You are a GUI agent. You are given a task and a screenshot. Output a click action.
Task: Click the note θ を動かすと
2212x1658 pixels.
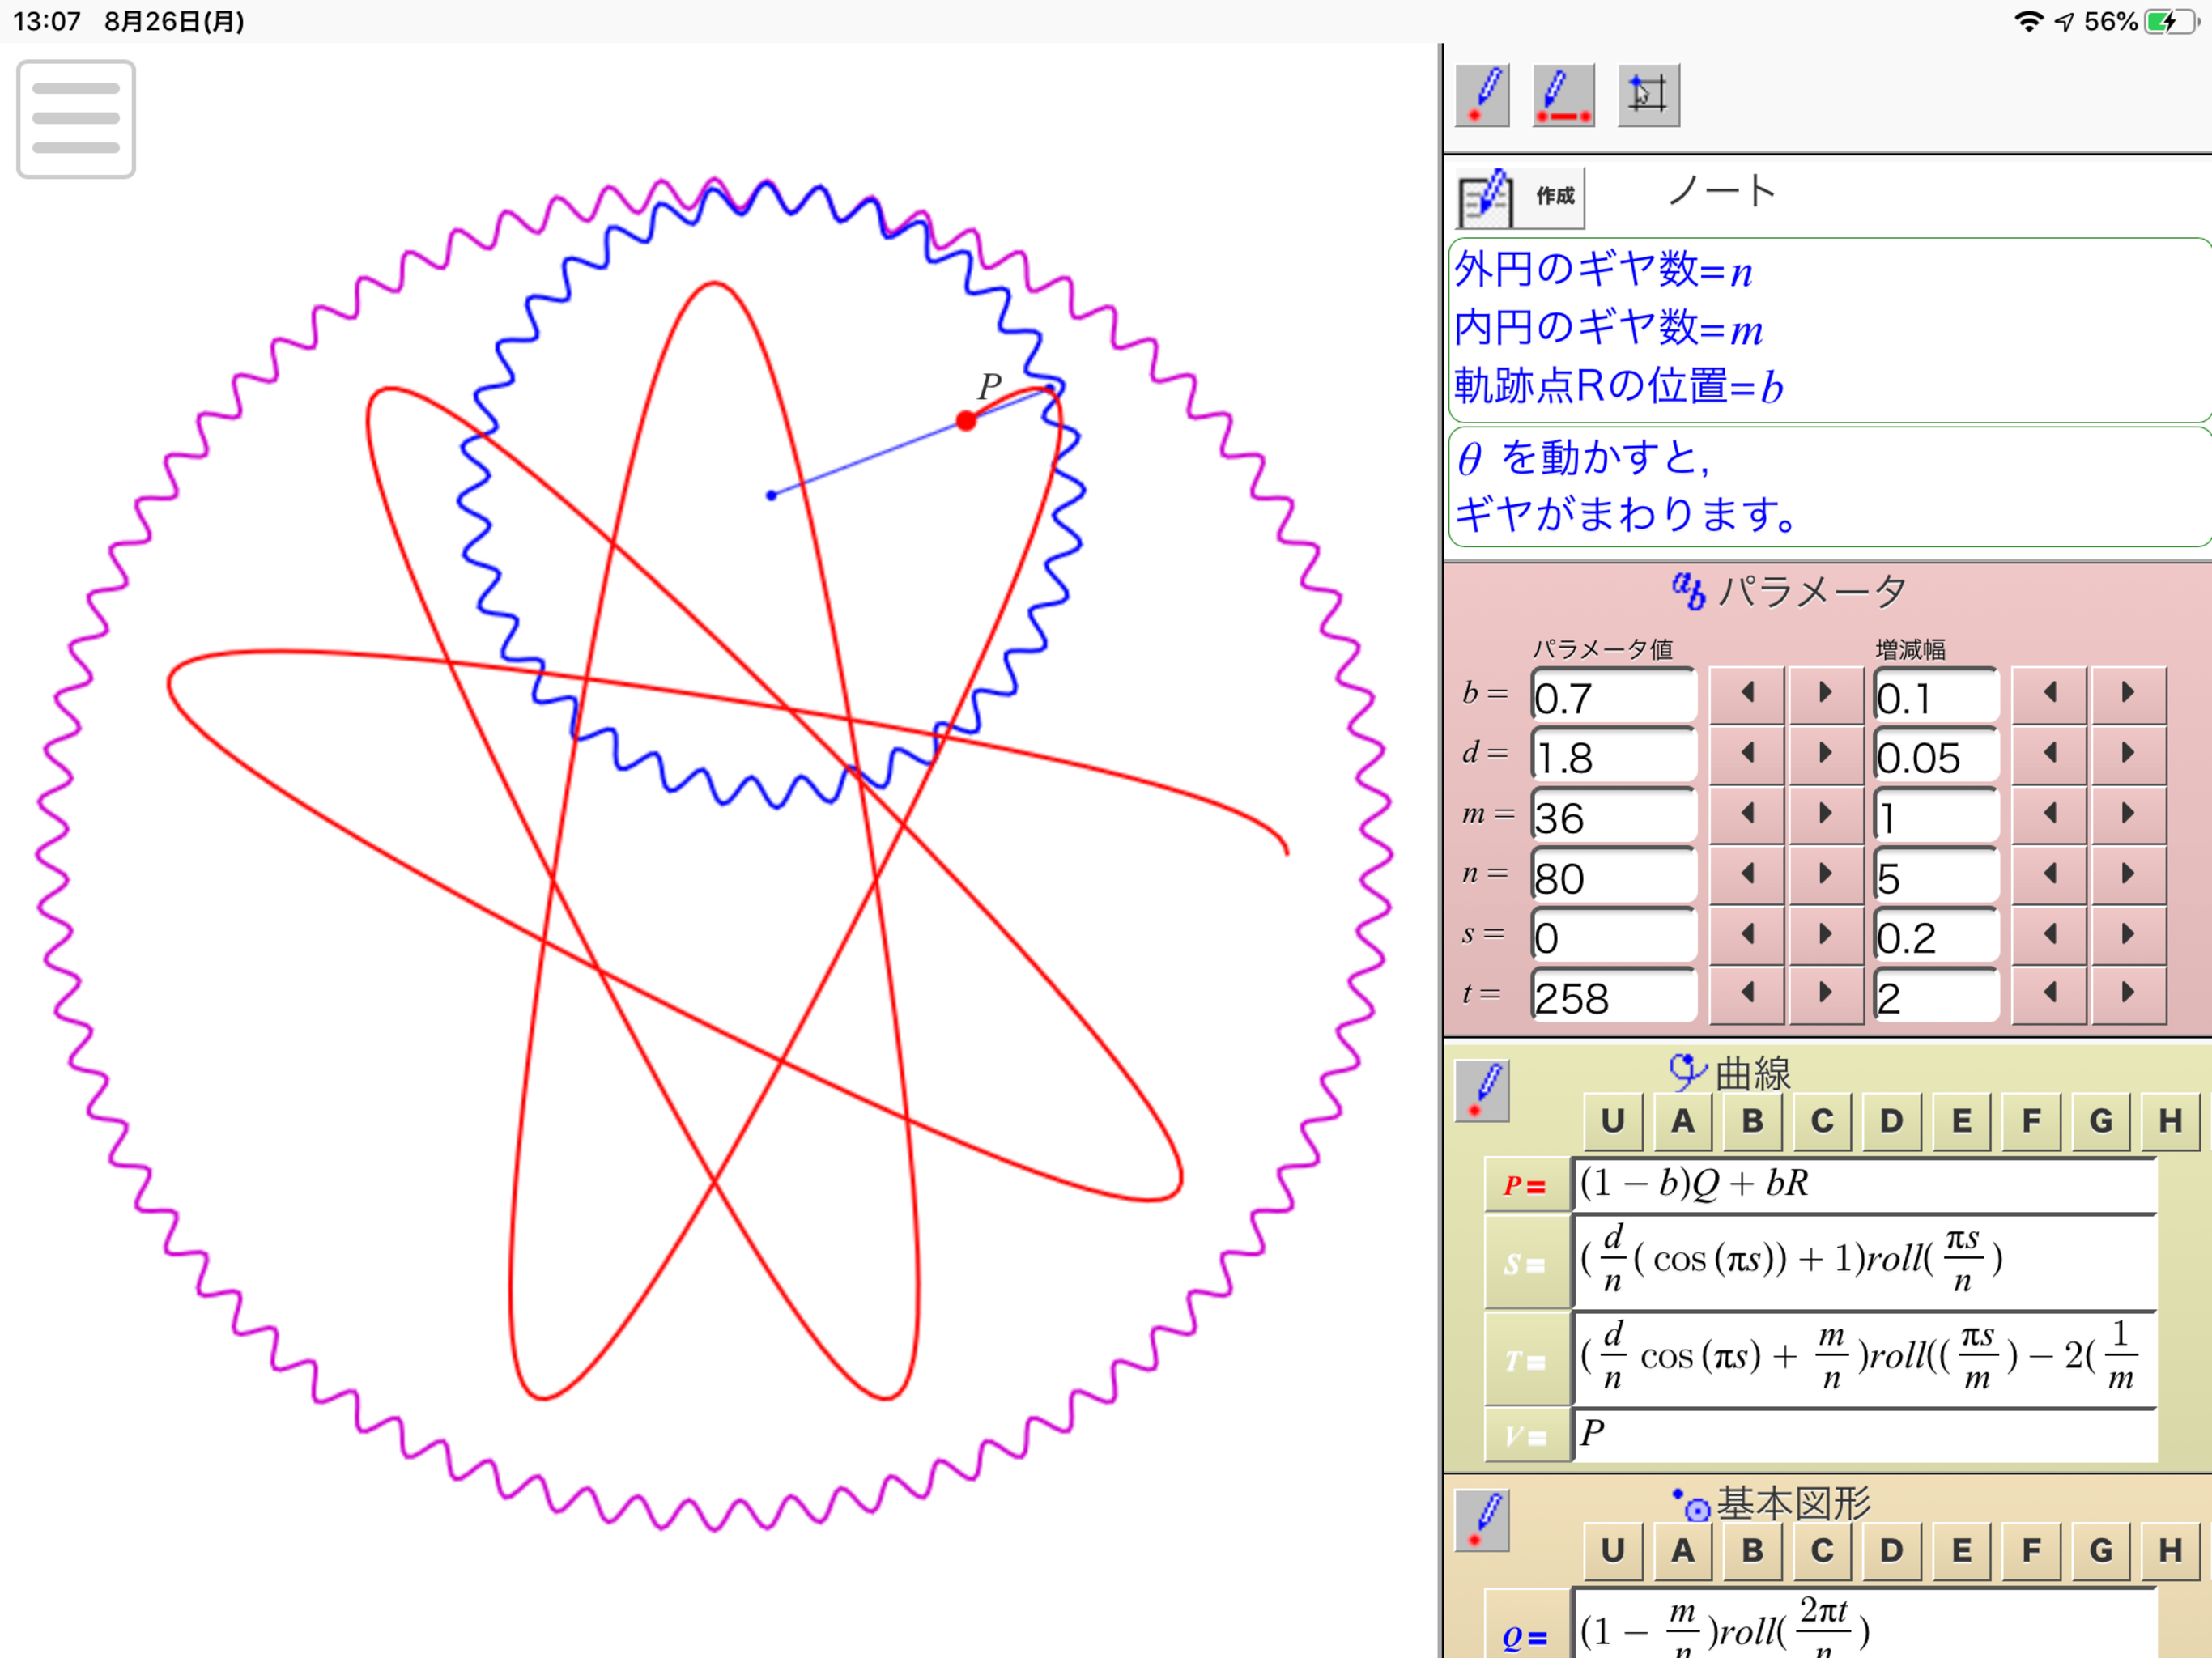(x=1828, y=487)
